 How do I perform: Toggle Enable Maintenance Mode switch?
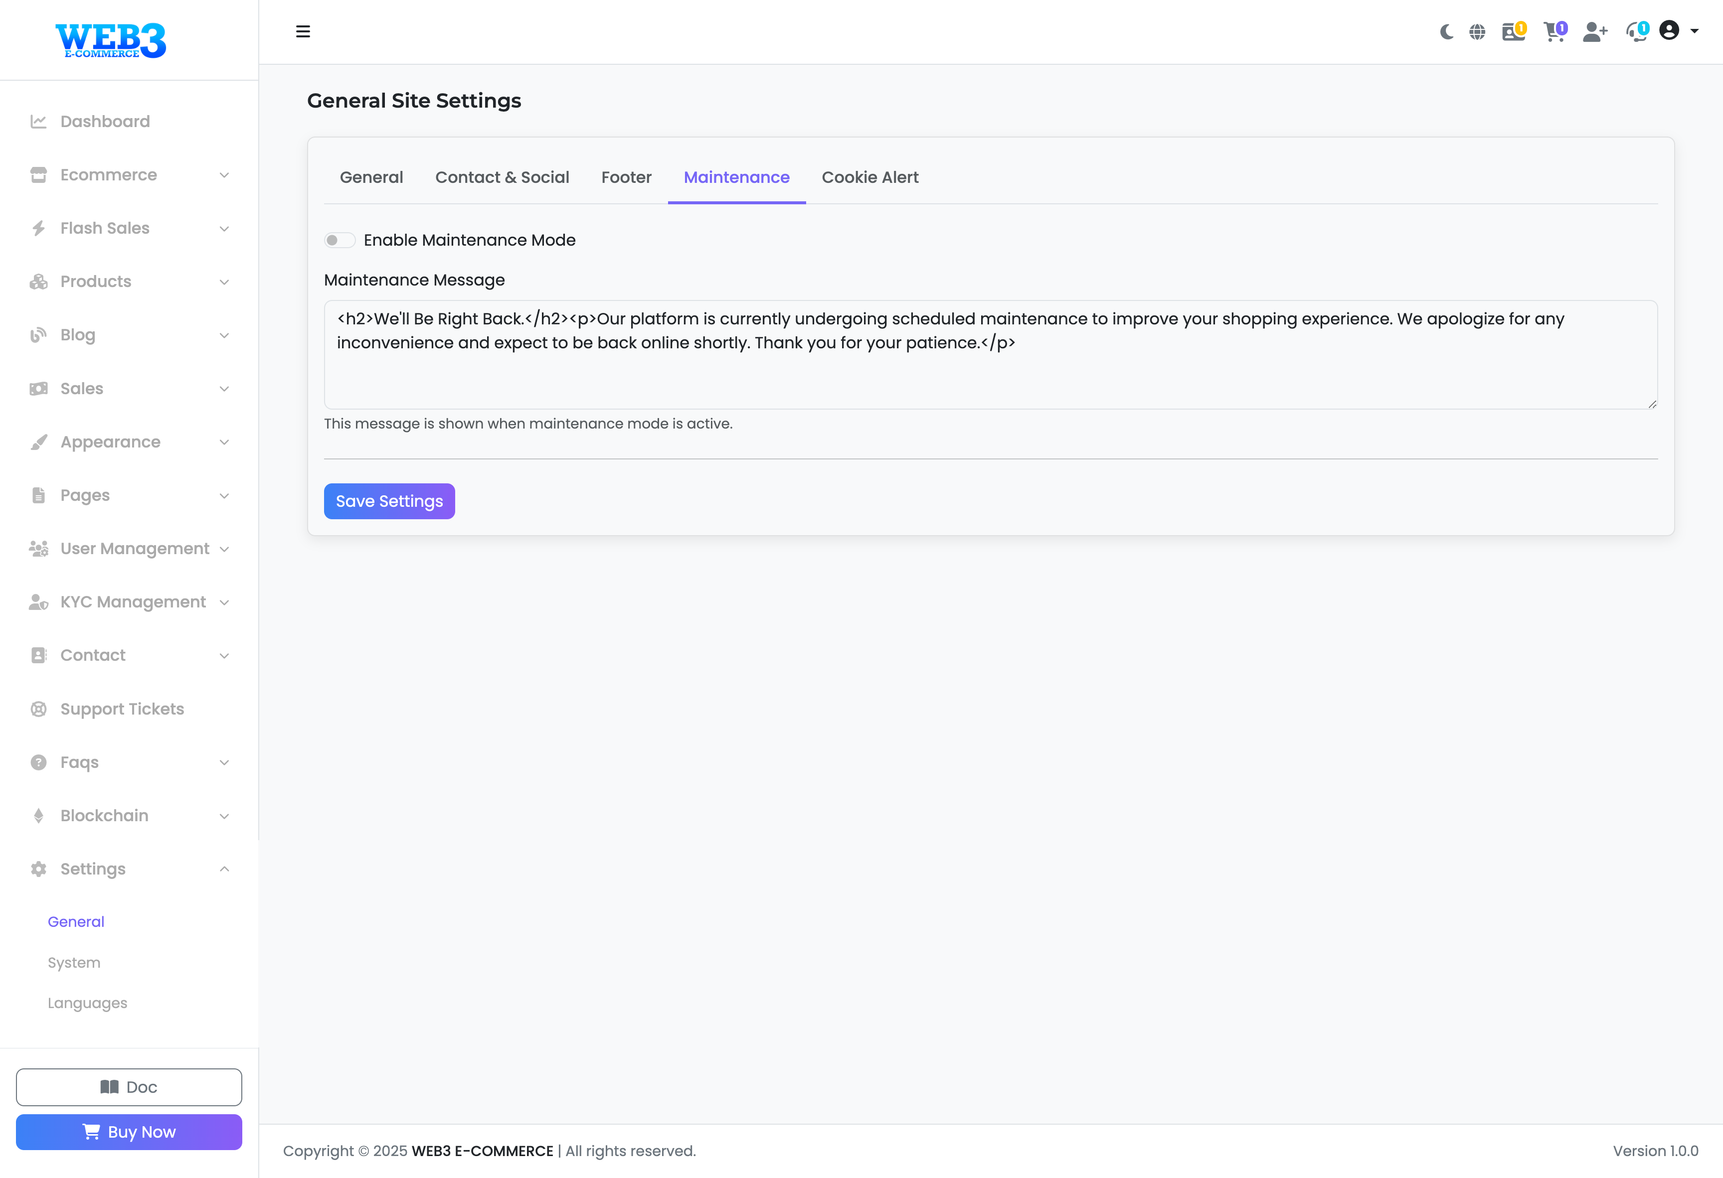[340, 240]
